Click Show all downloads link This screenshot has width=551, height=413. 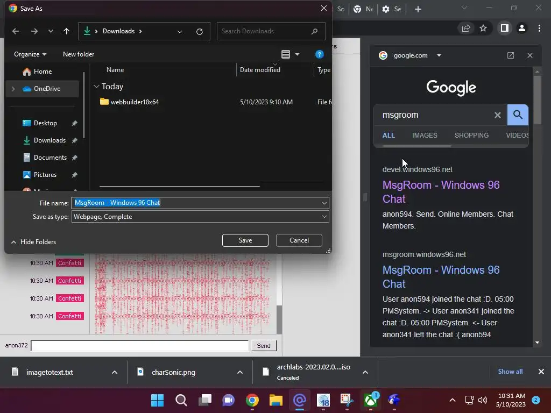point(510,372)
